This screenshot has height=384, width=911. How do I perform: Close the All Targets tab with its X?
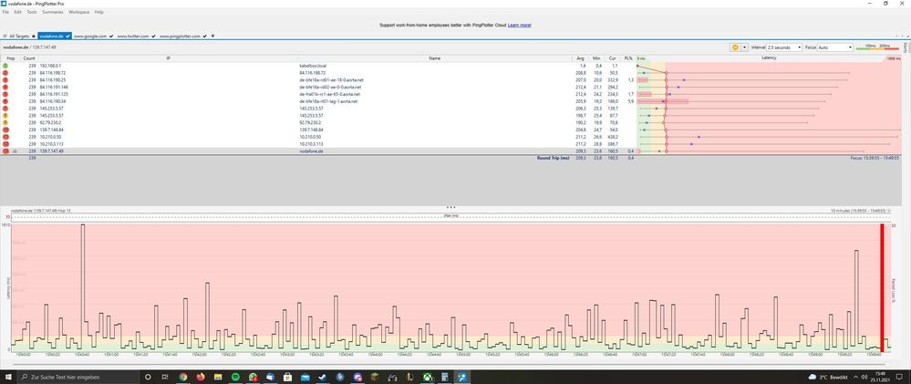pos(34,36)
